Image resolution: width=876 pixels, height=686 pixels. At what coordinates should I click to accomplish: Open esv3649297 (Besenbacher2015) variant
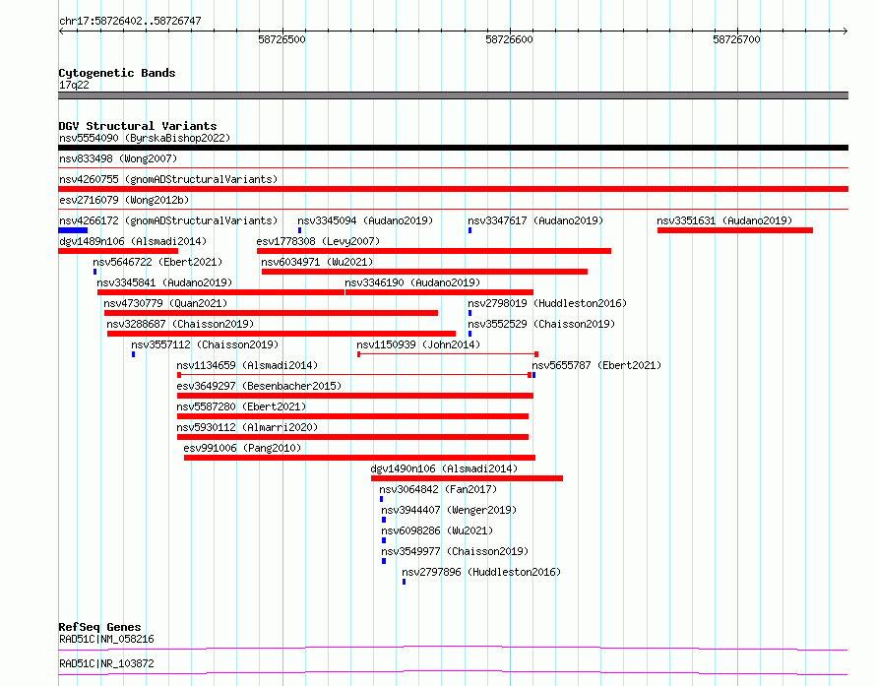coord(259,386)
